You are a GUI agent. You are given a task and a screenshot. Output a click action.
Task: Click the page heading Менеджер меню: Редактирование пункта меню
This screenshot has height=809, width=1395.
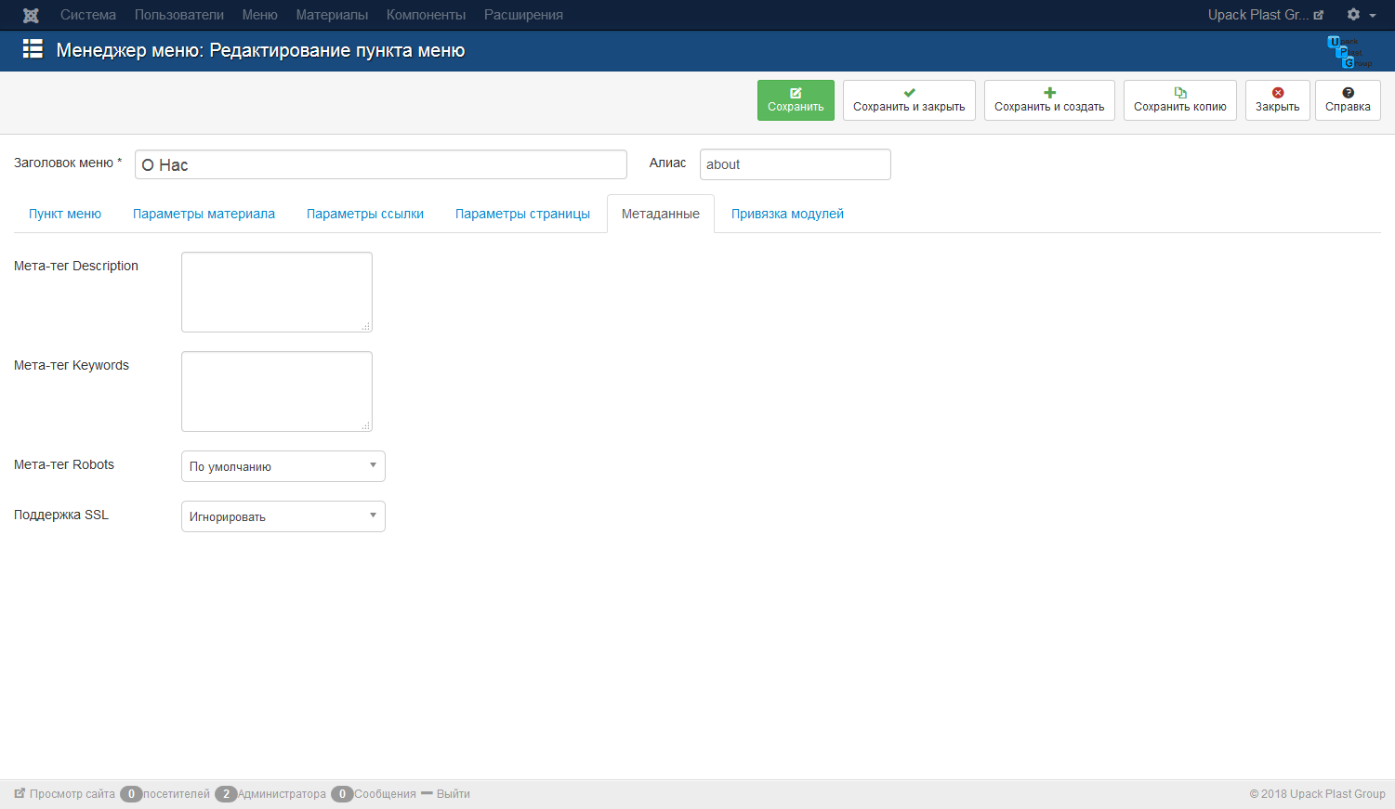pyautogui.click(x=260, y=50)
